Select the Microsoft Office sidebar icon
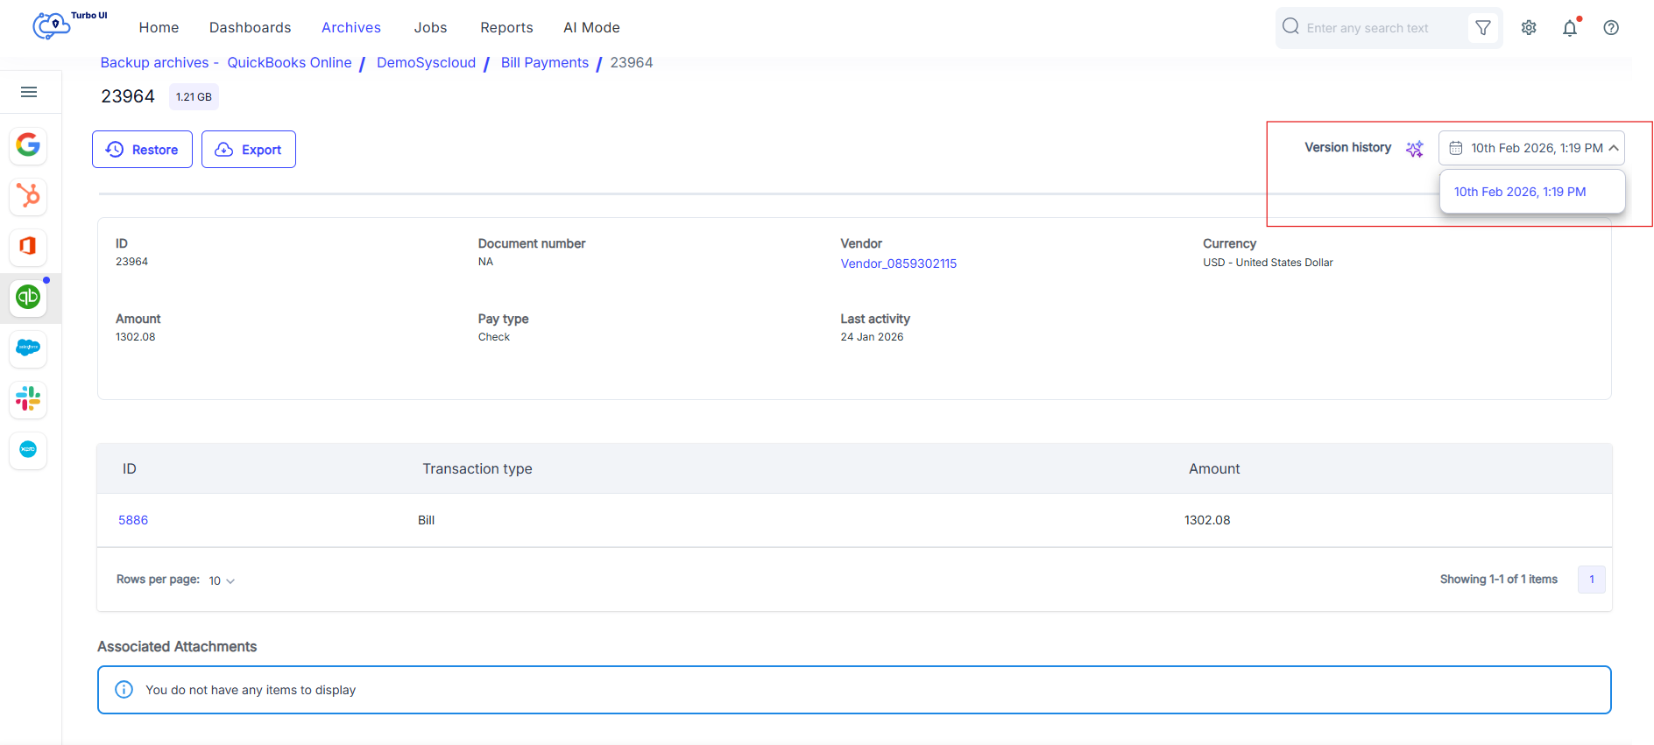Image resolution: width=1654 pixels, height=745 pixels. coord(28,246)
